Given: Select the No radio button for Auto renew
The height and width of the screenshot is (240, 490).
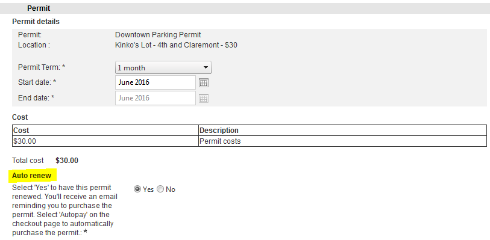Looking at the screenshot, I should [x=160, y=189].
